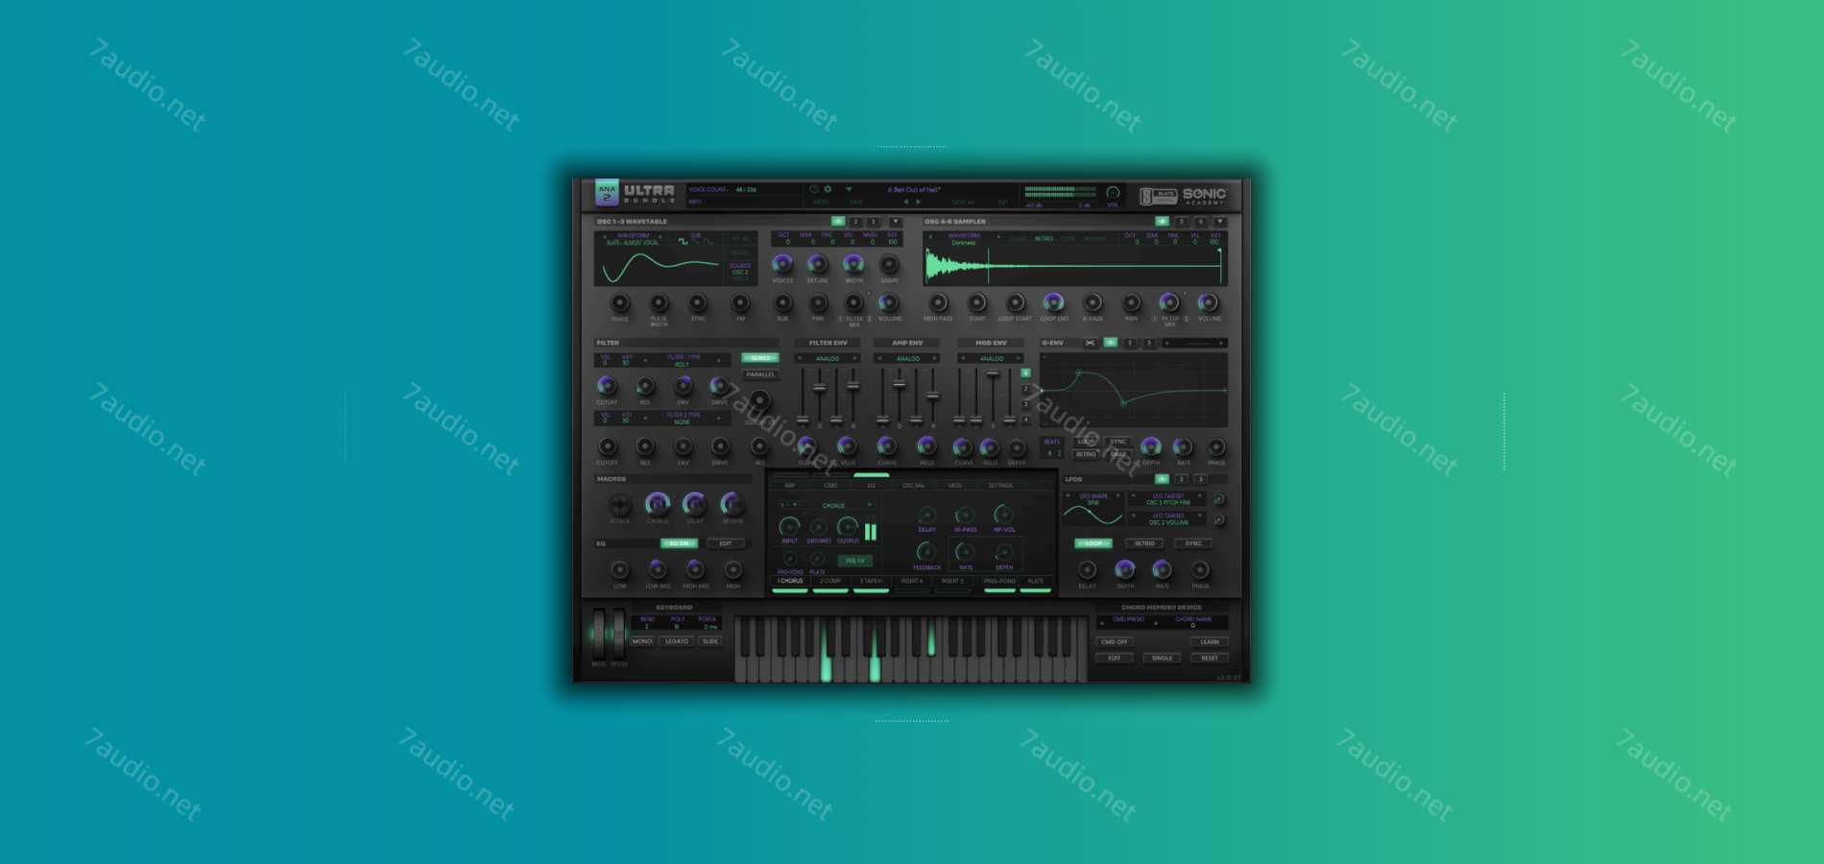This screenshot has width=1824, height=864.
Task: Toggle G-ENV SYNC button
Action: [x=1118, y=442]
